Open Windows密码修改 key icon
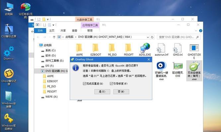The width and height of the screenshot is (221, 132). coord(9,122)
